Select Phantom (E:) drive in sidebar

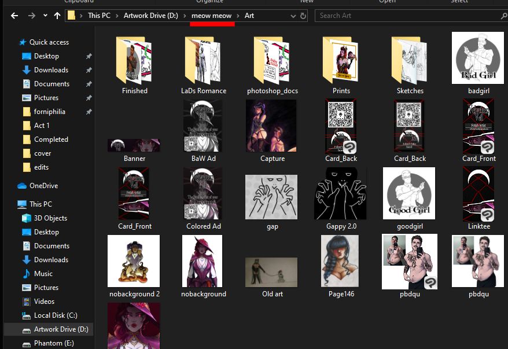coord(54,343)
